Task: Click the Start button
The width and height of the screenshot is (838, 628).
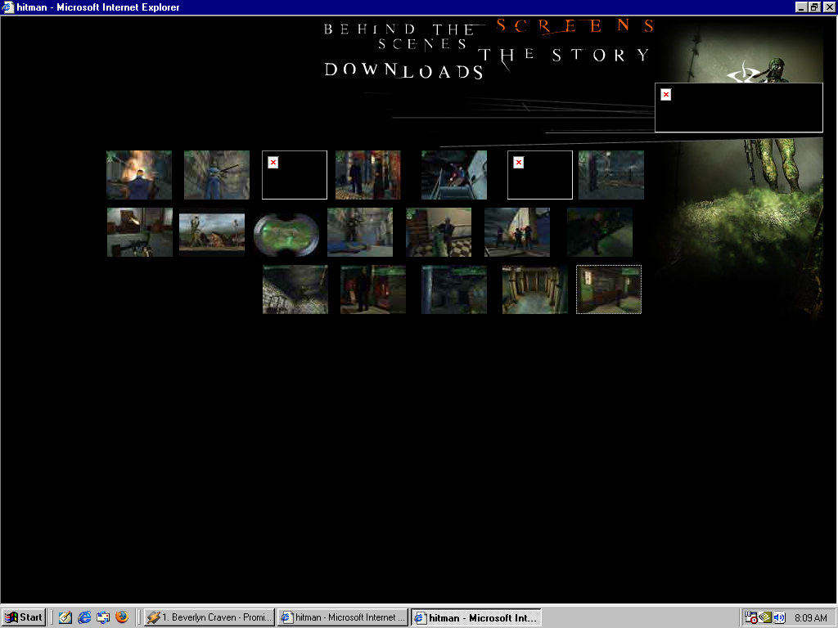Action: [24, 617]
